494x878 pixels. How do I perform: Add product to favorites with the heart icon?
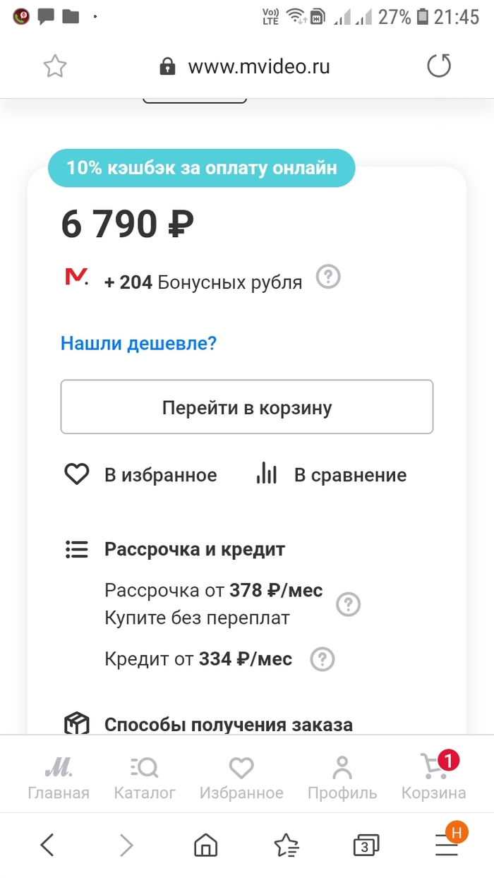point(76,475)
